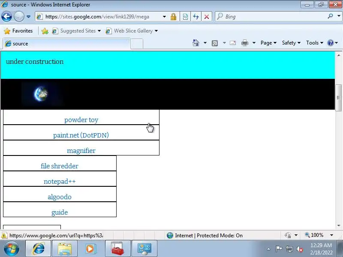The width and height of the screenshot is (343, 257).
Task: Click Internet Explorer taskbar icon
Action: coord(39,248)
